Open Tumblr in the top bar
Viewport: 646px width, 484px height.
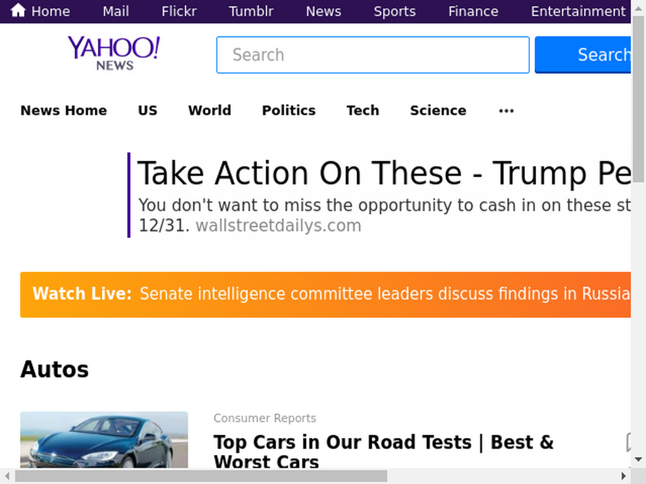pyautogui.click(x=251, y=11)
